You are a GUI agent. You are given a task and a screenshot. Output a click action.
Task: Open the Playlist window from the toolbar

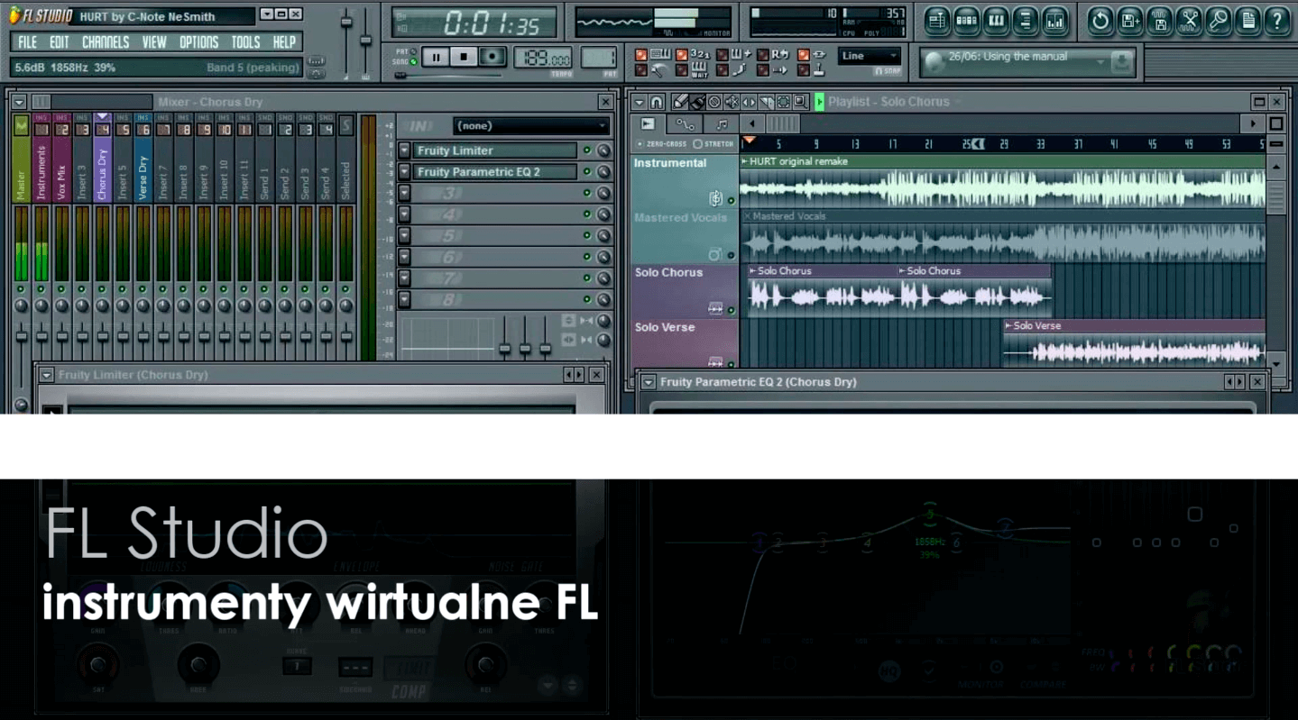click(x=938, y=21)
